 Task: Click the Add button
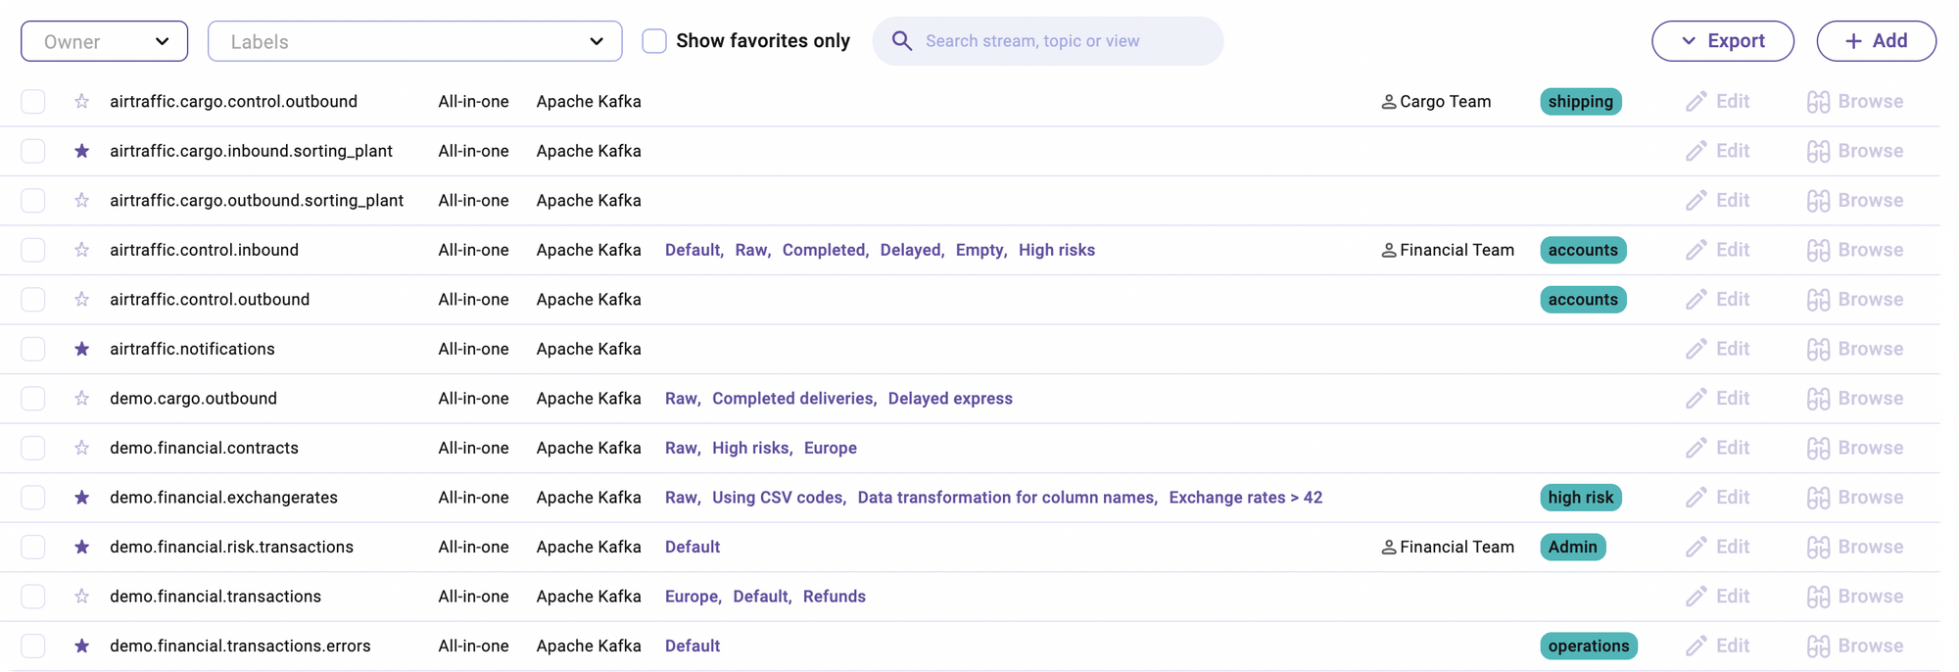pyautogui.click(x=1877, y=41)
